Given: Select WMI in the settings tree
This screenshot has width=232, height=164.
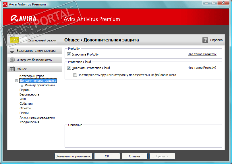Looking at the screenshot, I should pyautogui.click(x=23, y=99).
